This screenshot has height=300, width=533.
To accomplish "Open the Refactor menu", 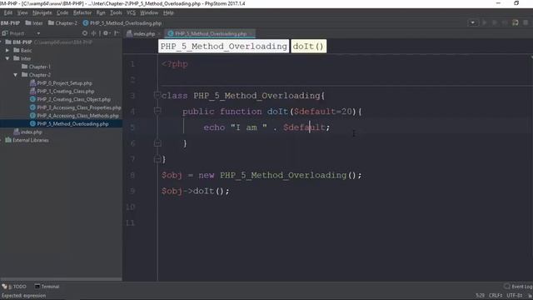I will pyautogui.click(x=82, y=12).
